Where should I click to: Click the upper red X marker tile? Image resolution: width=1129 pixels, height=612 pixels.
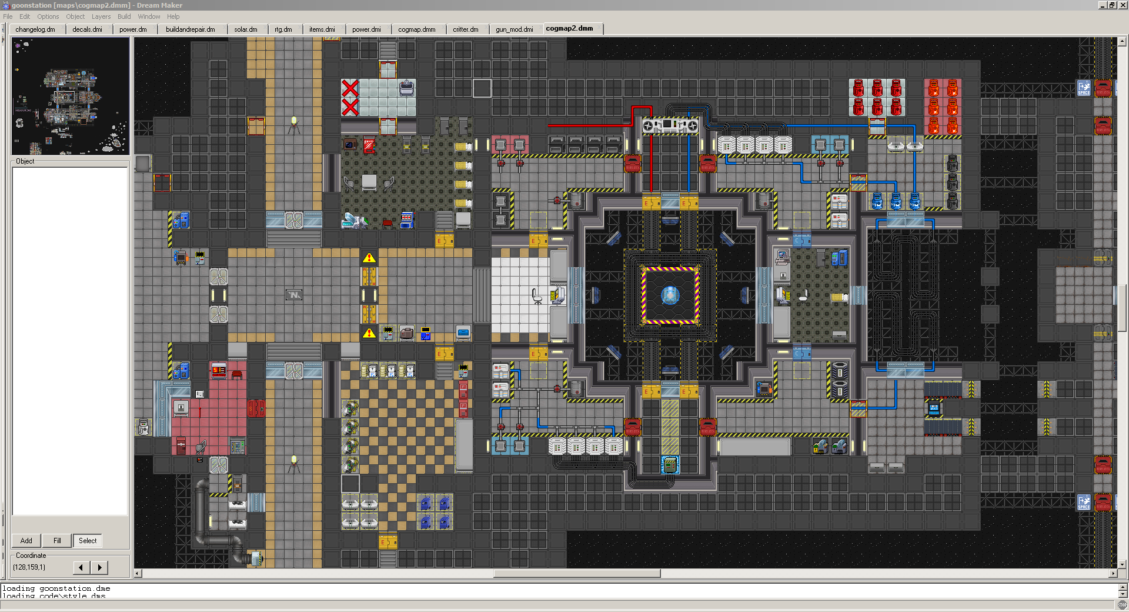point(350,89)
